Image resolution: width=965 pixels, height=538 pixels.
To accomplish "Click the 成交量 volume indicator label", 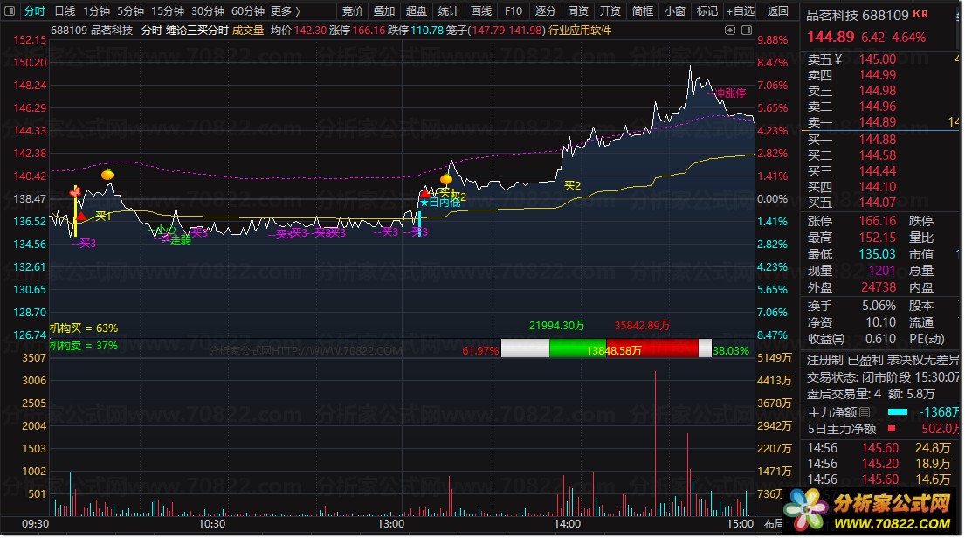I will [248, 31].
